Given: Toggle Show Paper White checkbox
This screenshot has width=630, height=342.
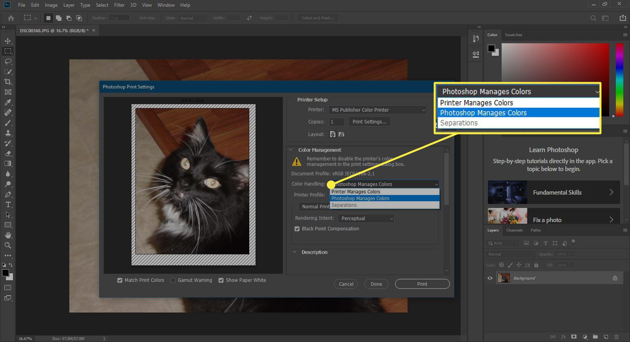Looking at the screenshot, I should (221, 280).
